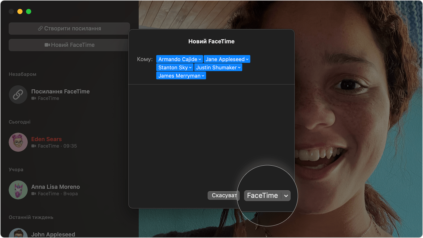Expand Stanton Sky recipient menu
The image size is (423, 238).
click(190, 68)
